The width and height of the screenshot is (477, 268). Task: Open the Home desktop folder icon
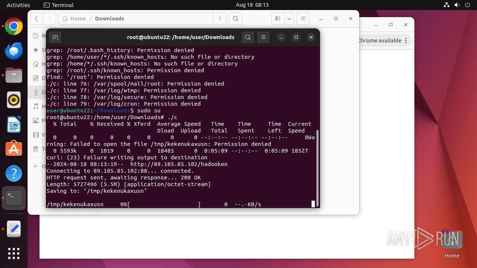click(452, 244)
